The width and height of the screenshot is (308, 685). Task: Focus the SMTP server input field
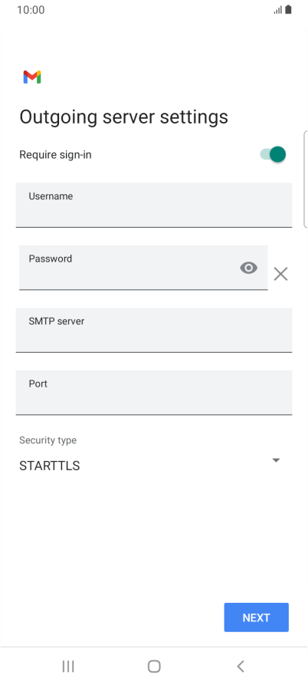154,330
